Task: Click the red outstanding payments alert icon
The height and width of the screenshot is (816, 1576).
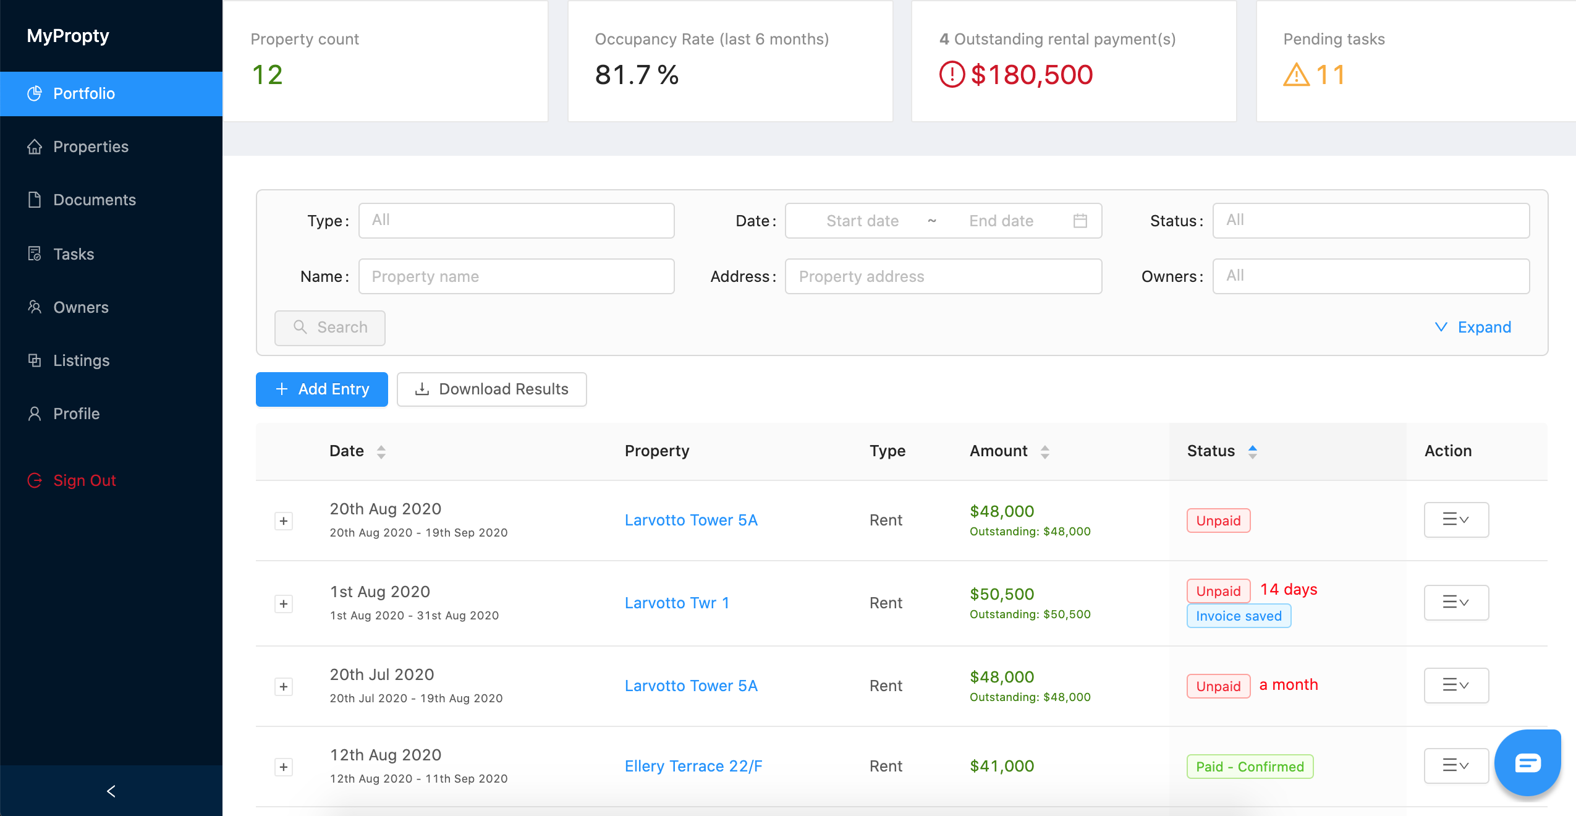Action: 952,75
